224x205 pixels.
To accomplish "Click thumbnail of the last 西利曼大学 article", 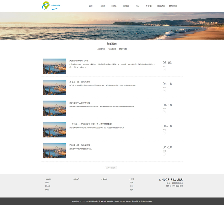I will [55, 151].
